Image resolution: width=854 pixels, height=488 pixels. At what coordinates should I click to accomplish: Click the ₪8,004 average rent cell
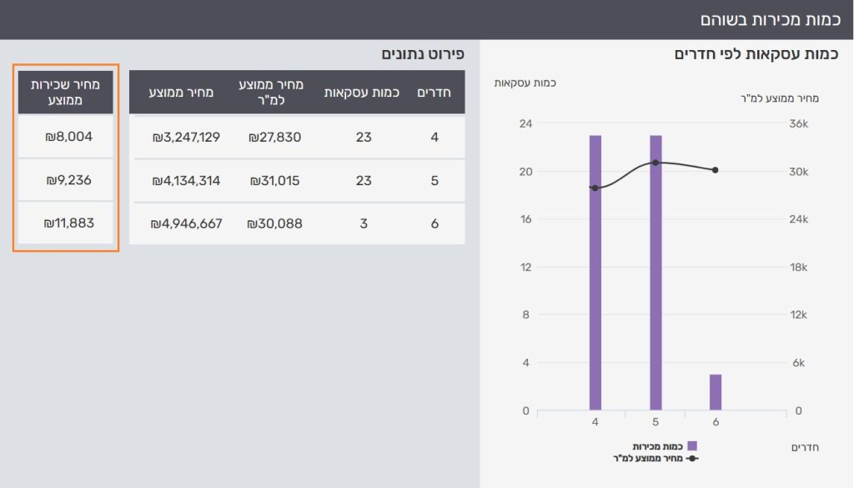click(66, 136)
